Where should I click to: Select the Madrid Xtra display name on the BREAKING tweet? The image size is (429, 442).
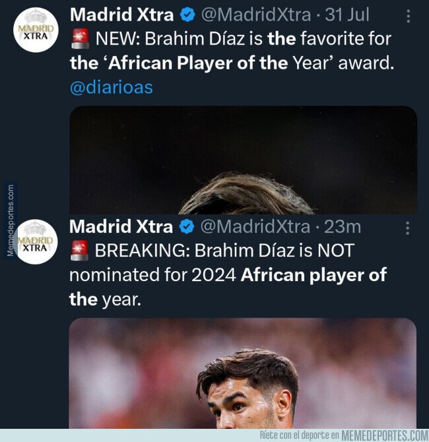pyautogui.click(x=121, y=228)
